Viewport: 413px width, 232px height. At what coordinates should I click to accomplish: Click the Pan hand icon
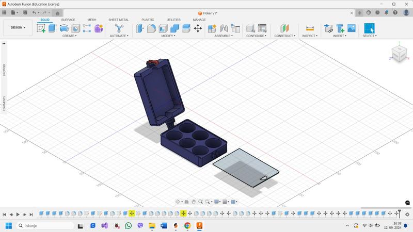194,202
